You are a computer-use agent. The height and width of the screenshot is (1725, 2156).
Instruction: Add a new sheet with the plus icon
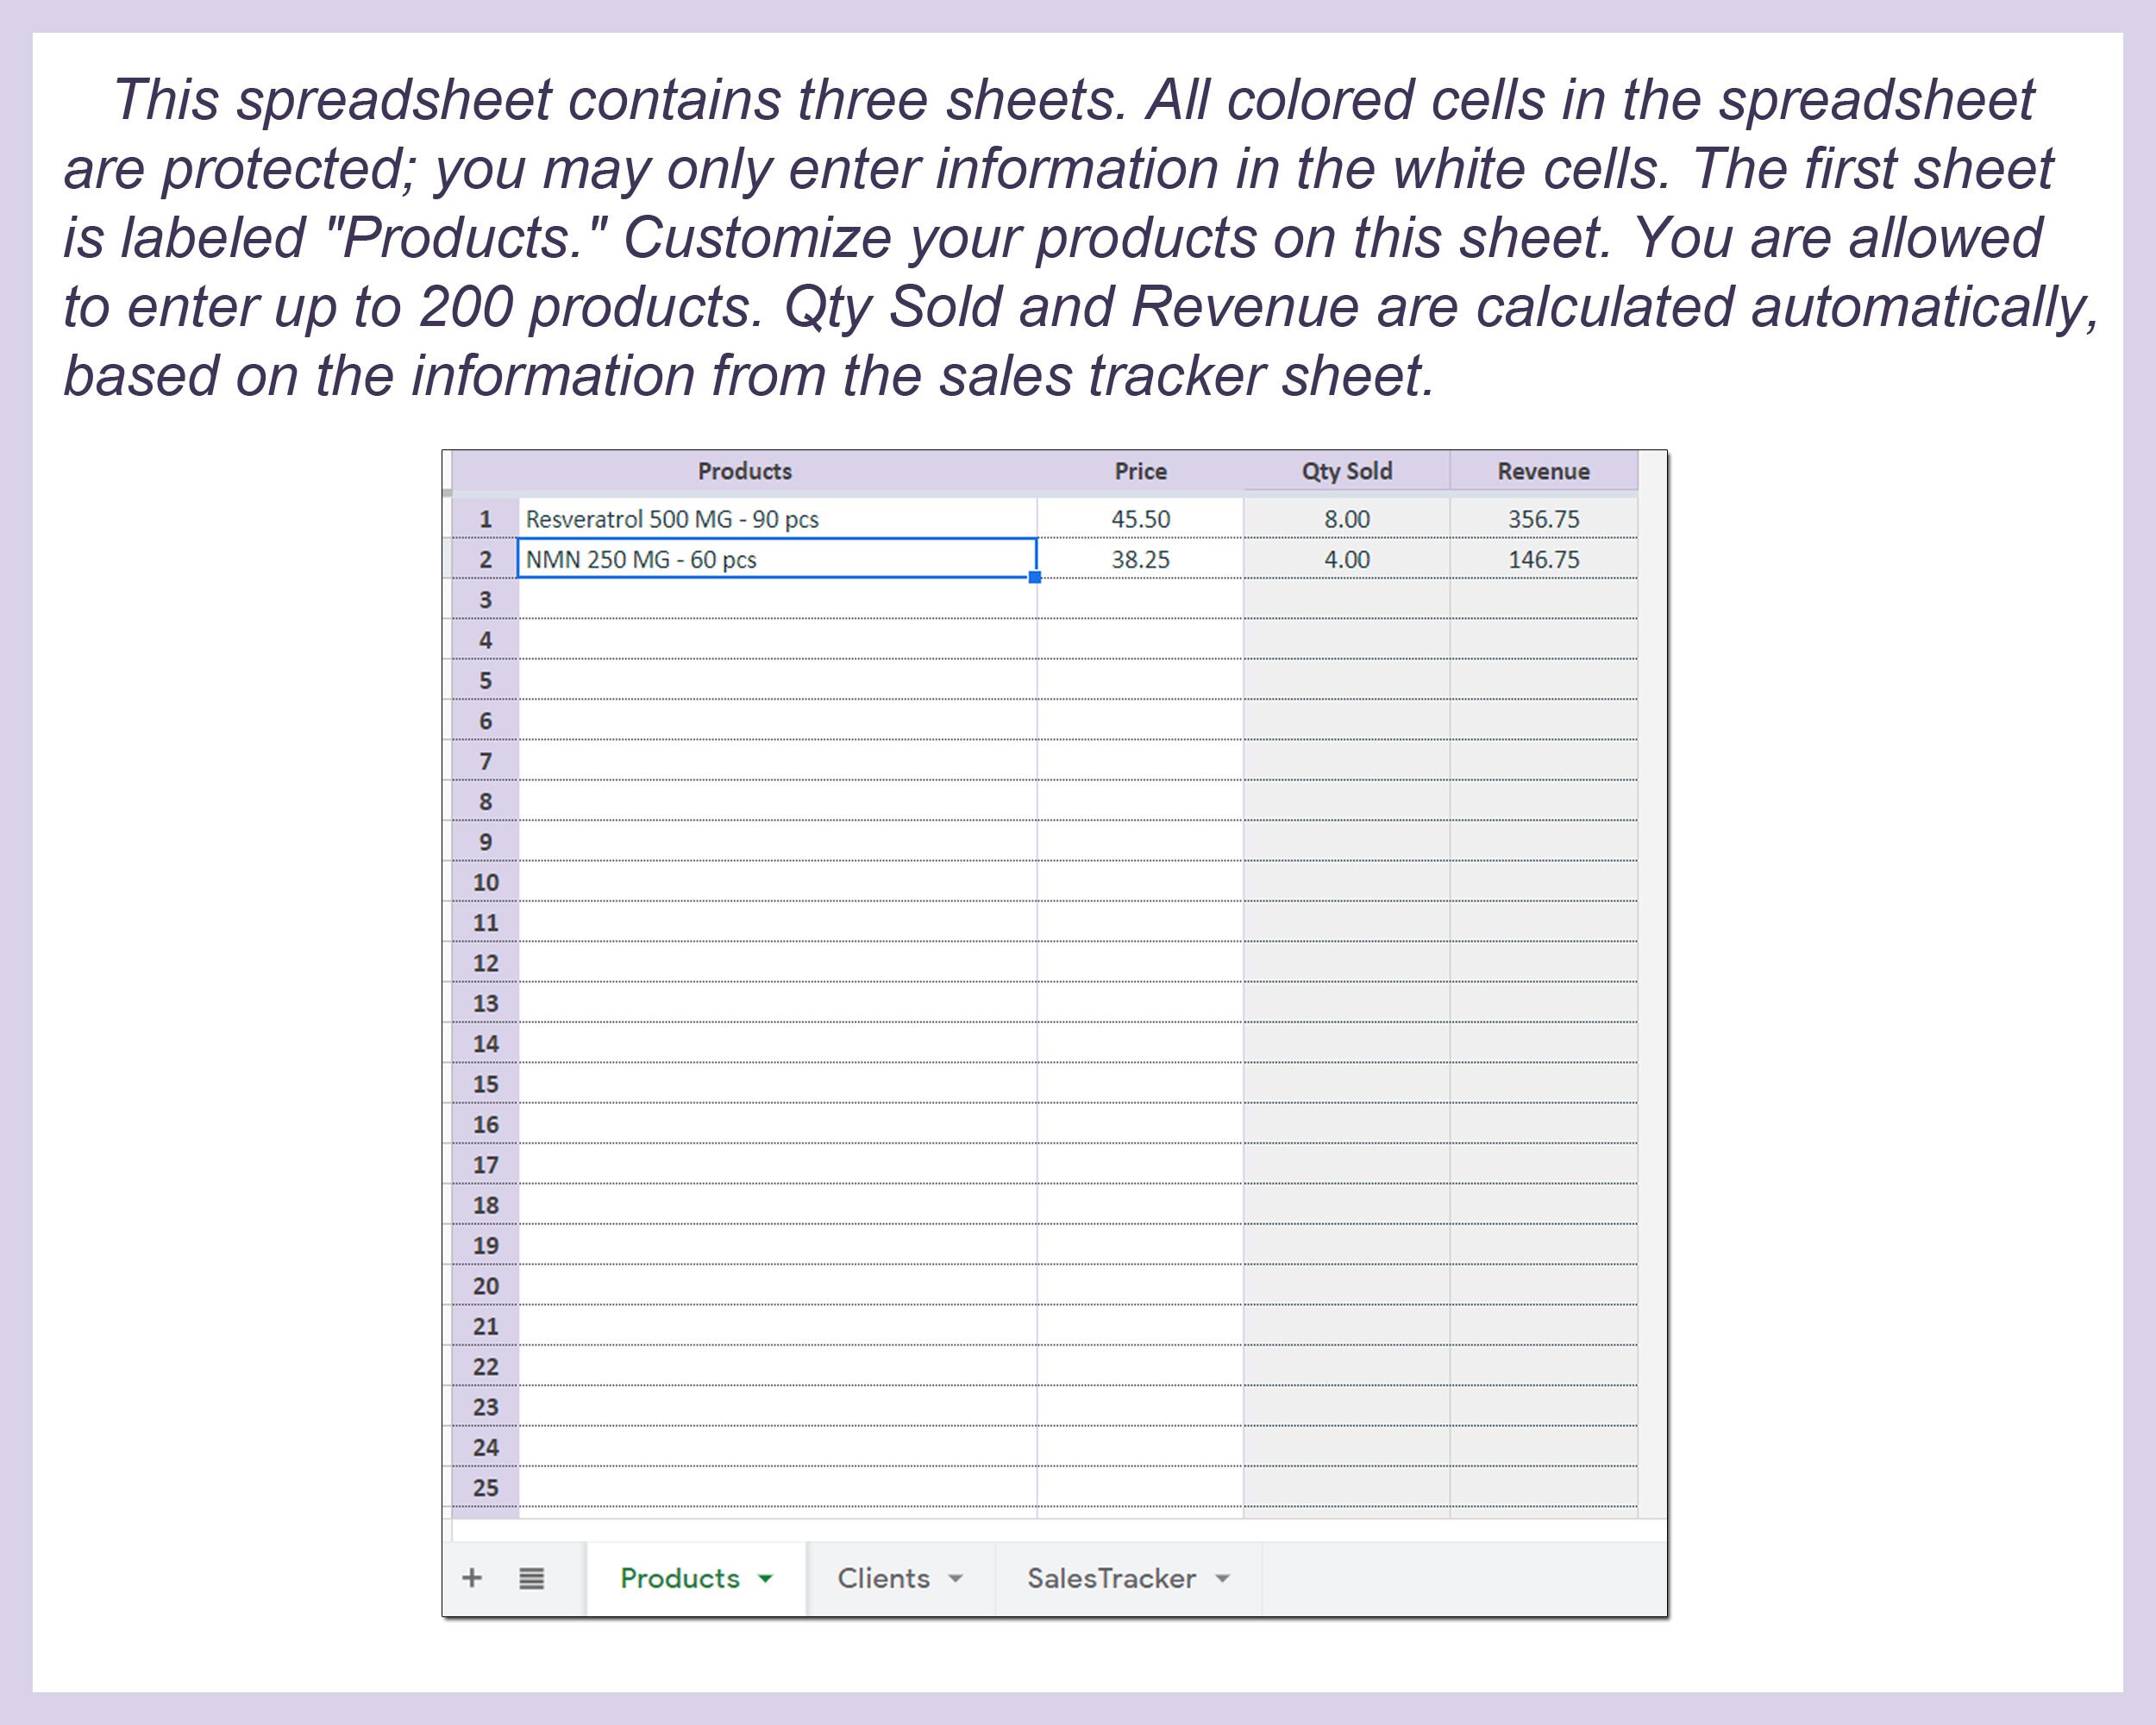(x=472, y=1577)
